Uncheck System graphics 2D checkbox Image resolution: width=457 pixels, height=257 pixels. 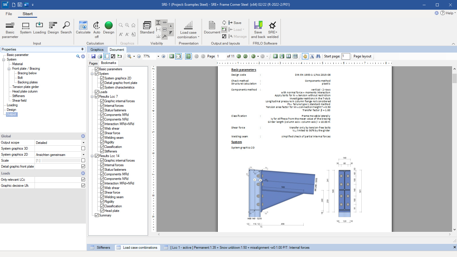(x=102, y=78)
